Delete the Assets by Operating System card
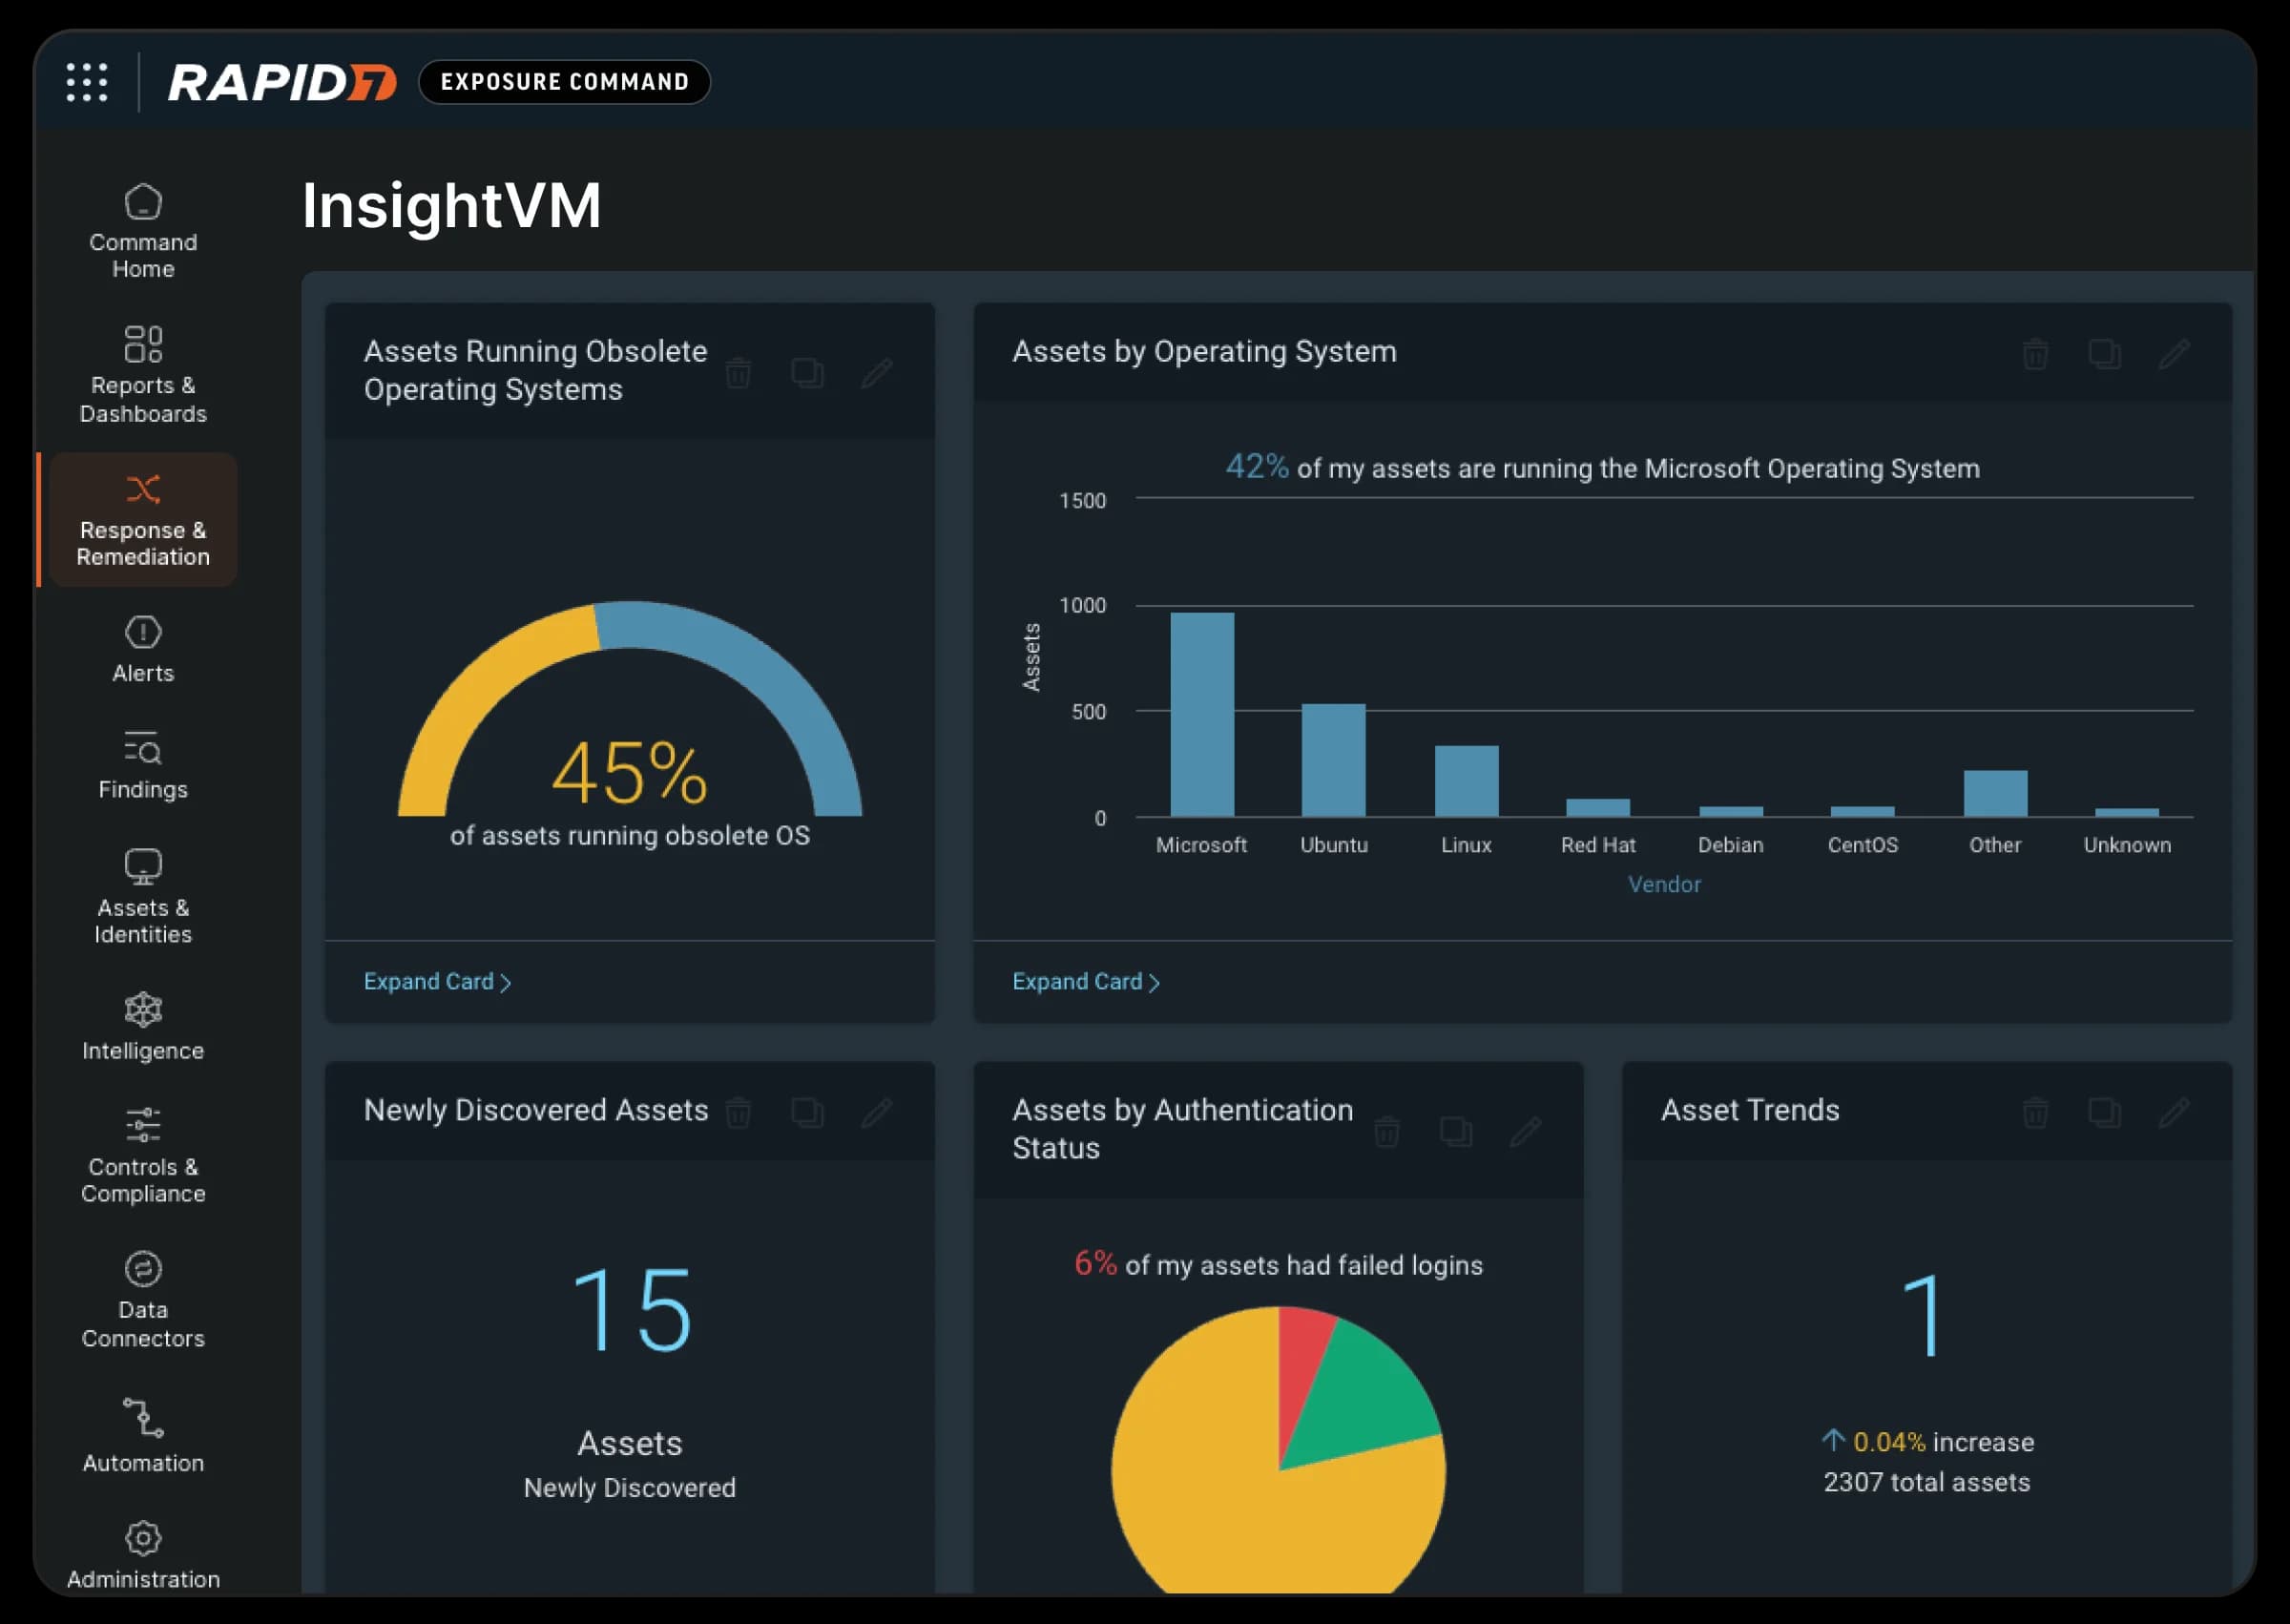Screen dimensions: 2290x1624 pos(2035,354)
